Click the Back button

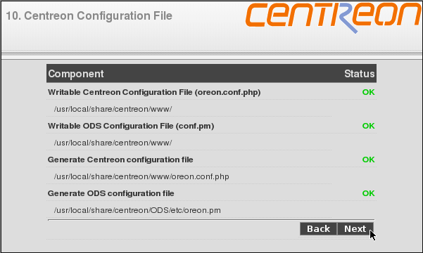coord(318,228)
